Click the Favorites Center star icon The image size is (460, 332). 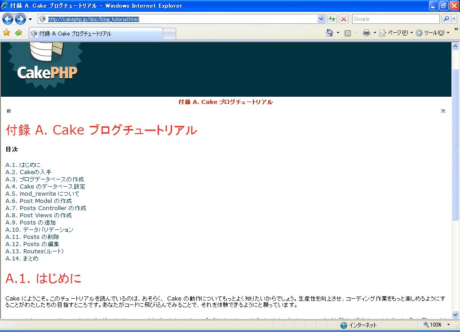pyautogui.click(x=6, y=33)
